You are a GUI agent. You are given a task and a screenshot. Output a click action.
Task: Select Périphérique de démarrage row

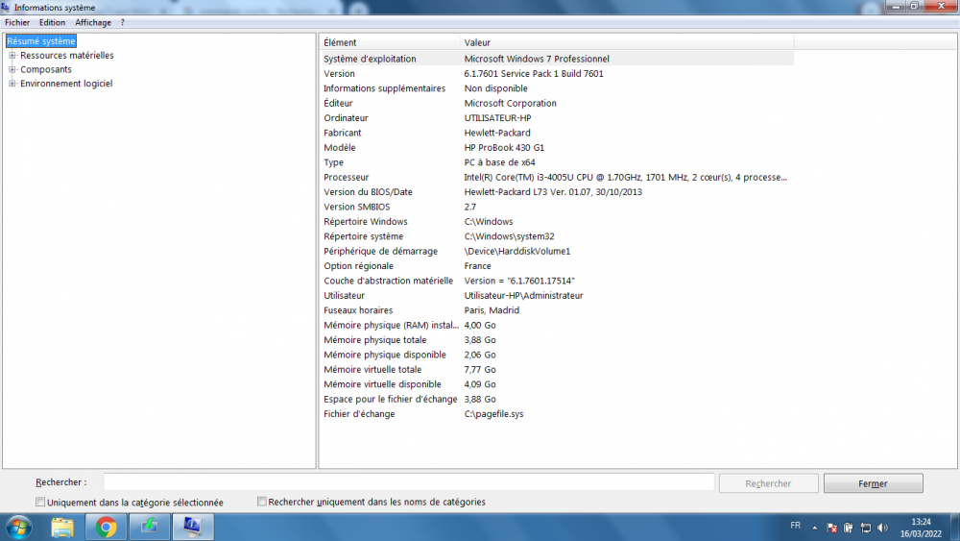click(x=557, y=251)
